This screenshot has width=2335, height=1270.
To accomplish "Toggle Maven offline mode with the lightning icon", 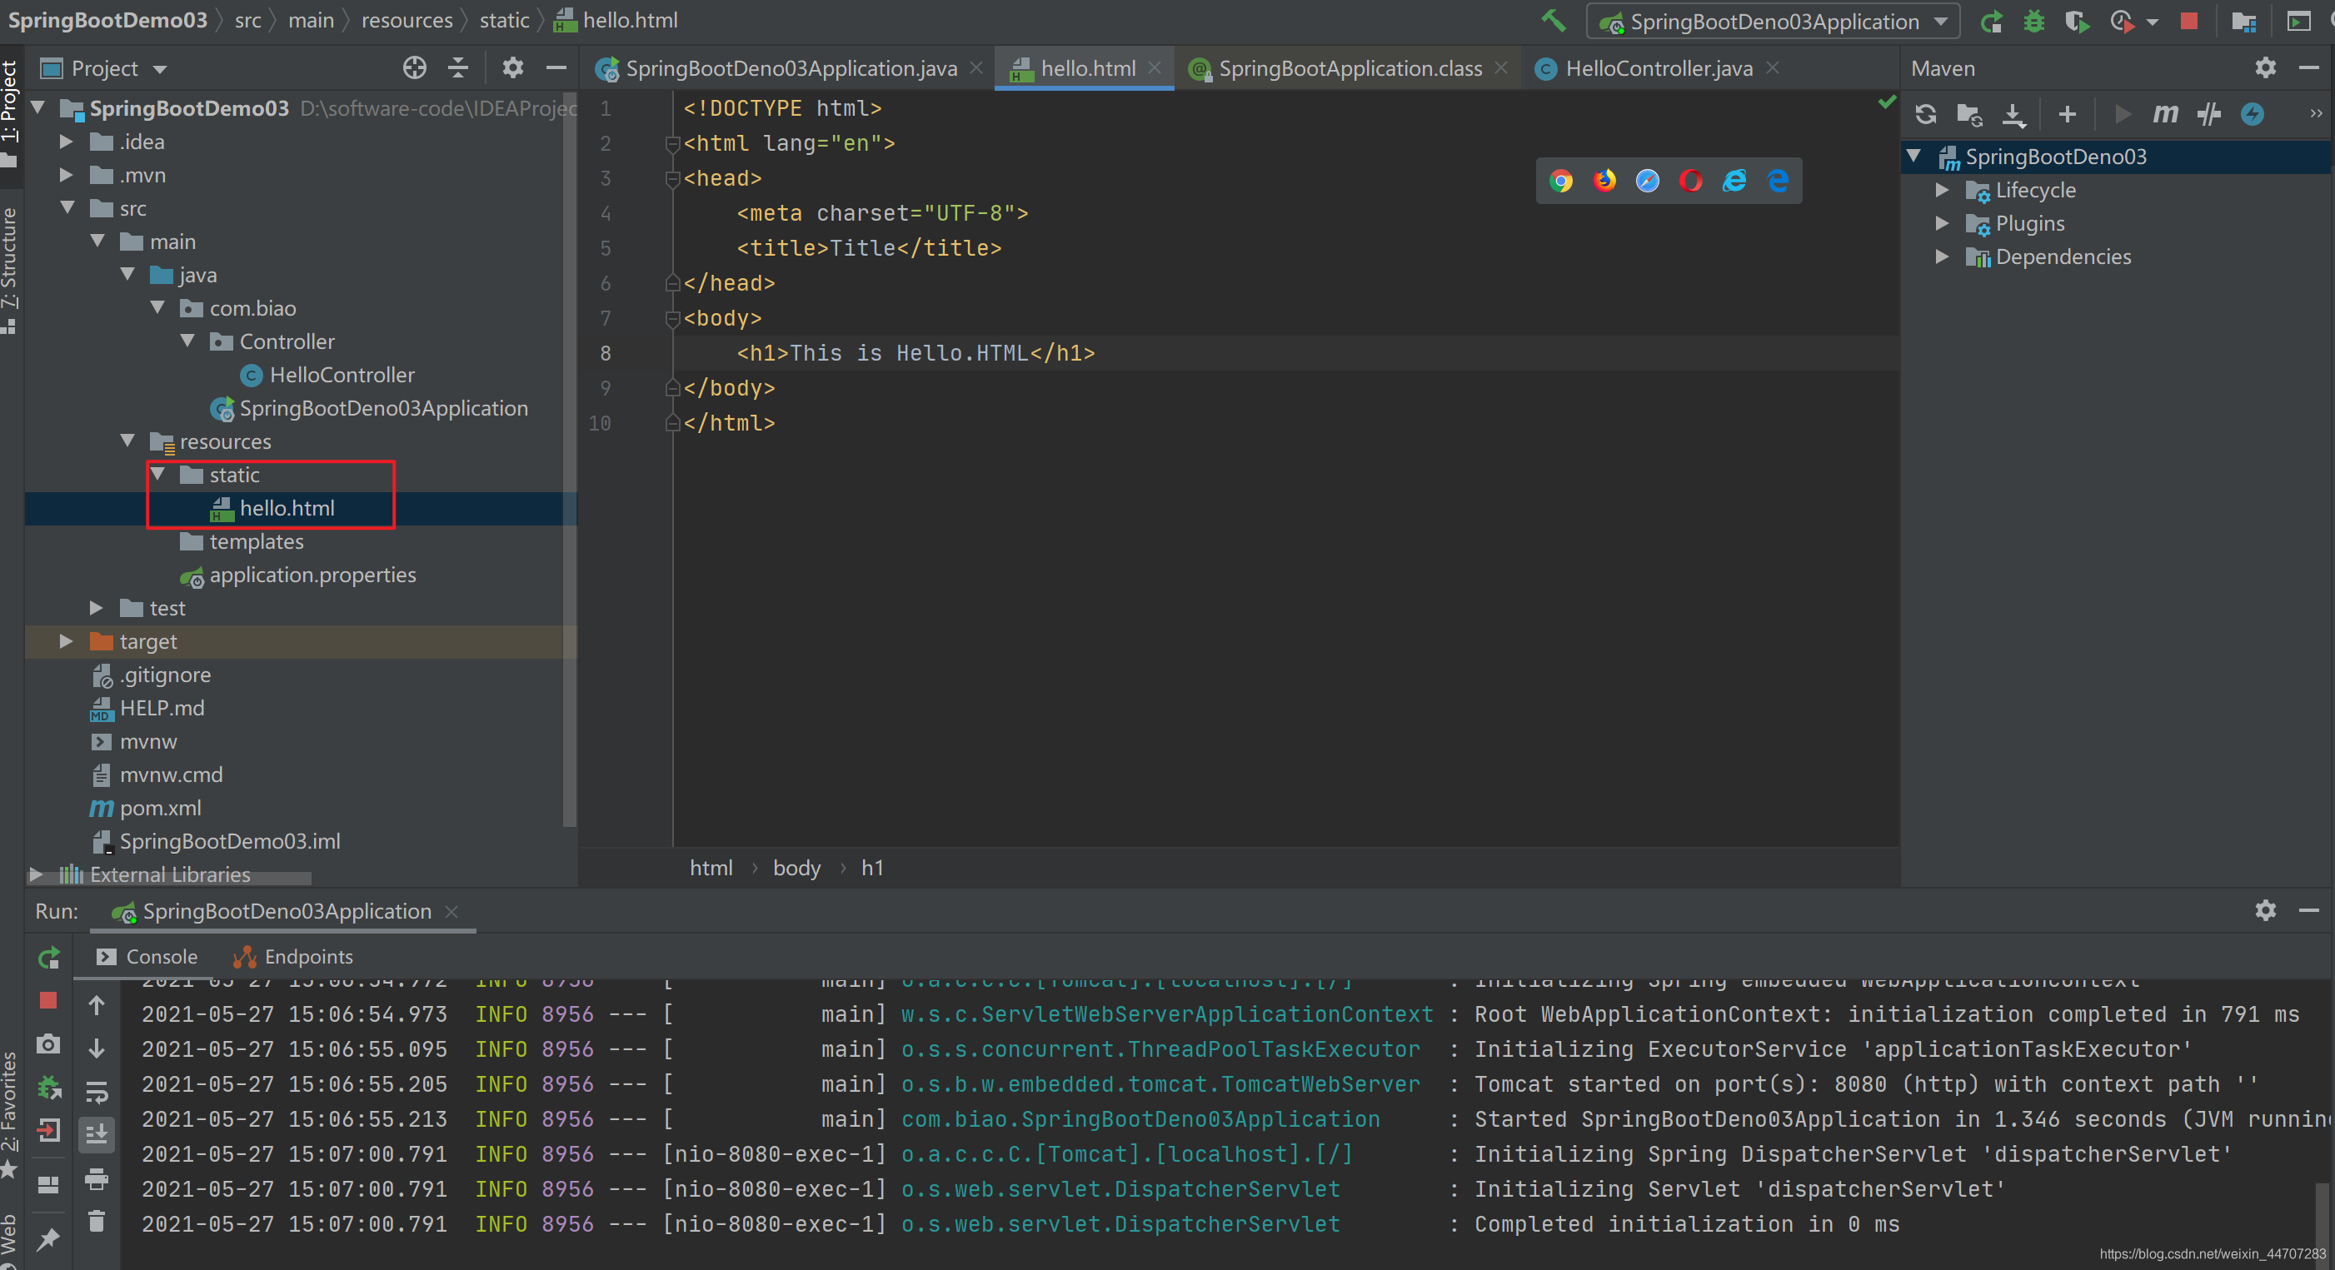I will point(2253,114).
